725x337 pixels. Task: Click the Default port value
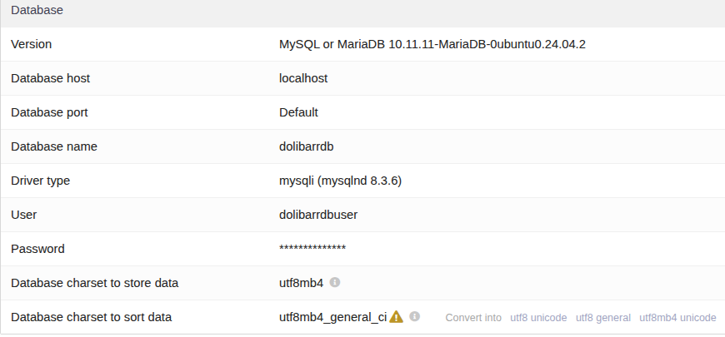(298, 112)
